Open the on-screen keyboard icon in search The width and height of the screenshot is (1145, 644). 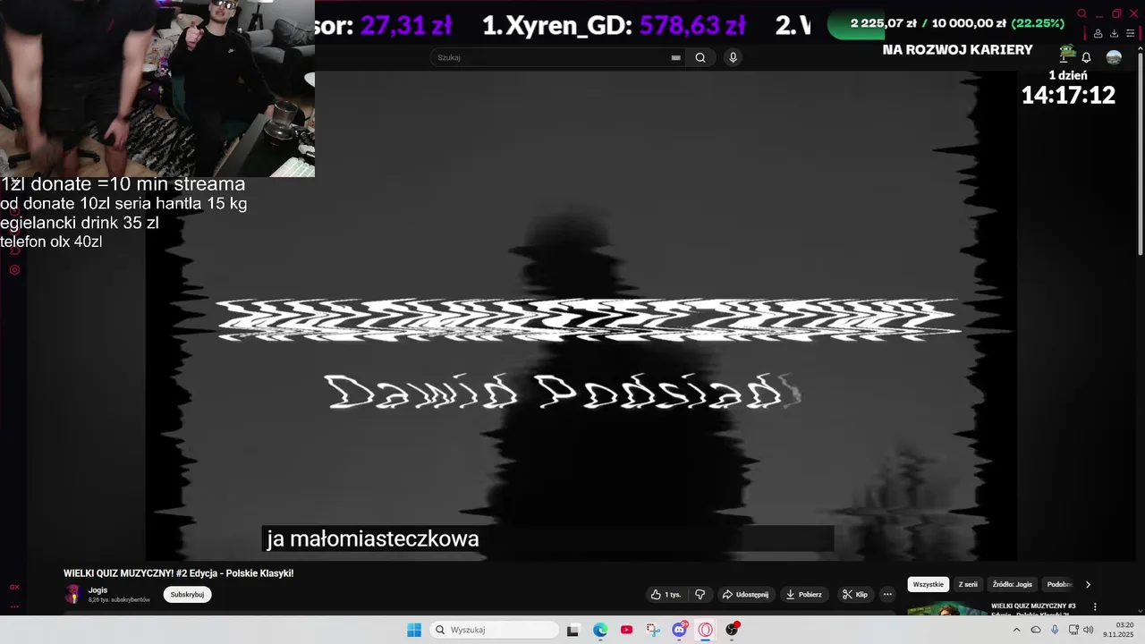click(676, 57)
